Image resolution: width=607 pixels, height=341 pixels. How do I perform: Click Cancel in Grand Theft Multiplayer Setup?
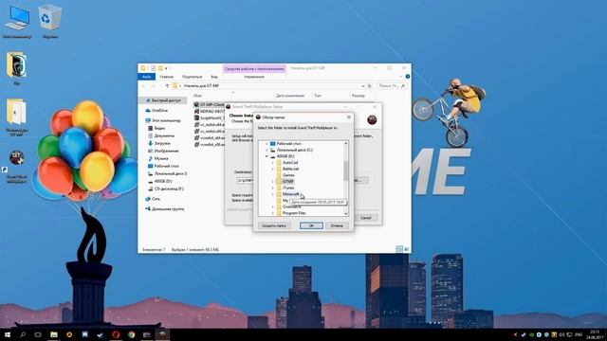coord(365,218)
